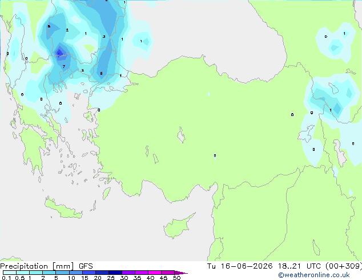Viewport: 362px width, 280px height.
Task: Click the 'GFS' model label
Action: [86, 266]
